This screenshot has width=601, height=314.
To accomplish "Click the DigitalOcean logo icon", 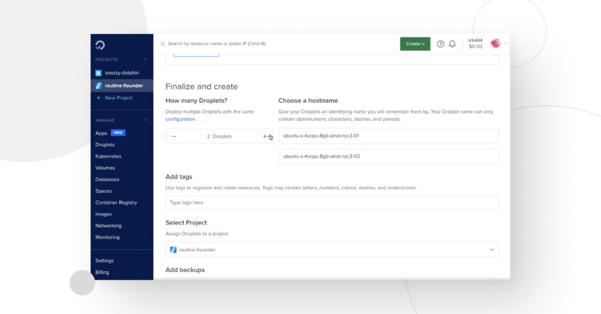I will click(100, 45).
